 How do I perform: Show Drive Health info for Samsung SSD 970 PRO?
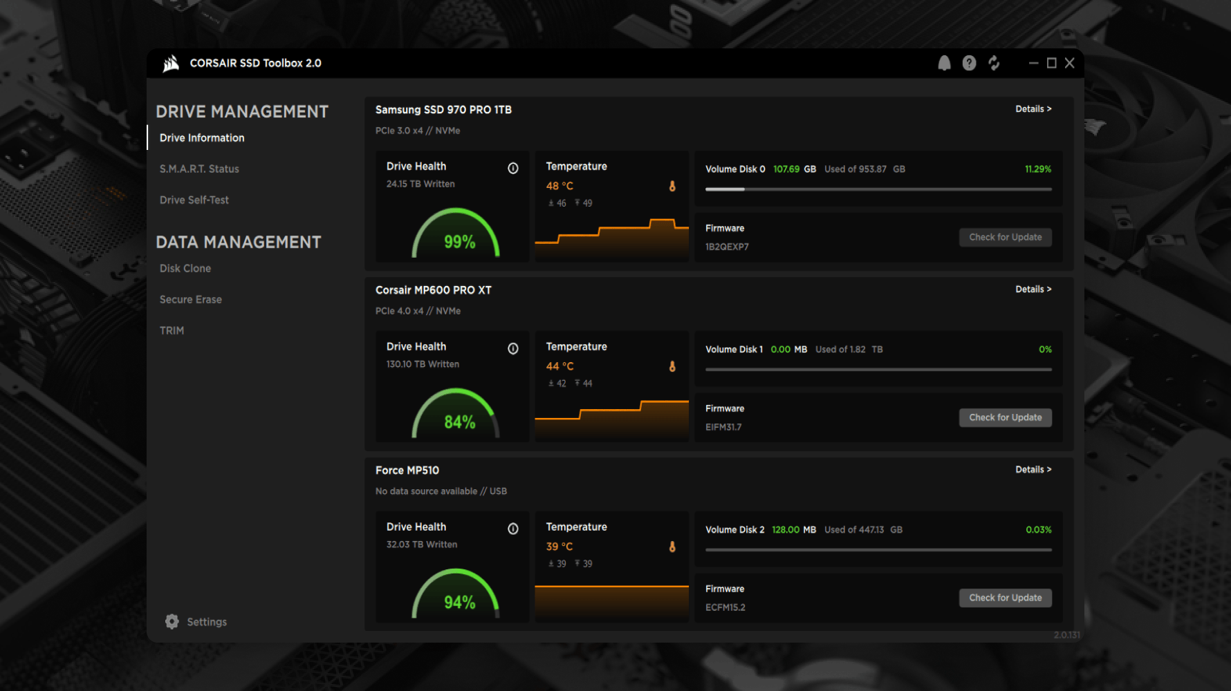click(513, 168)
